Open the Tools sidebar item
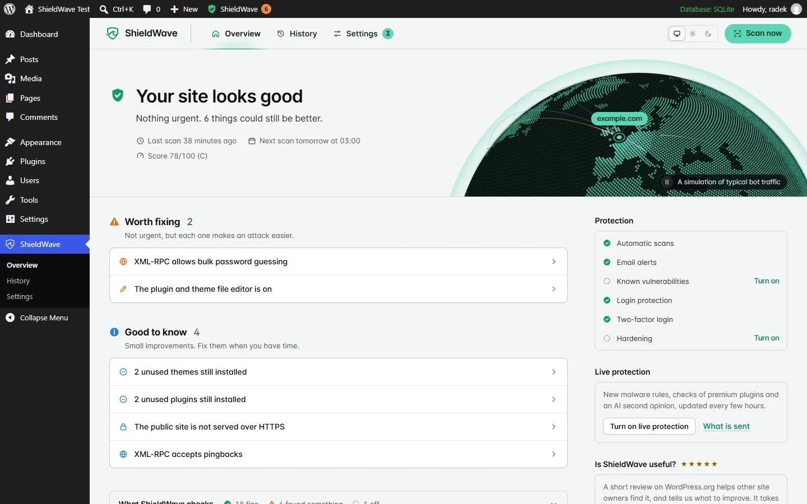This screenshot has width=807, height=504. click(45, 200)
